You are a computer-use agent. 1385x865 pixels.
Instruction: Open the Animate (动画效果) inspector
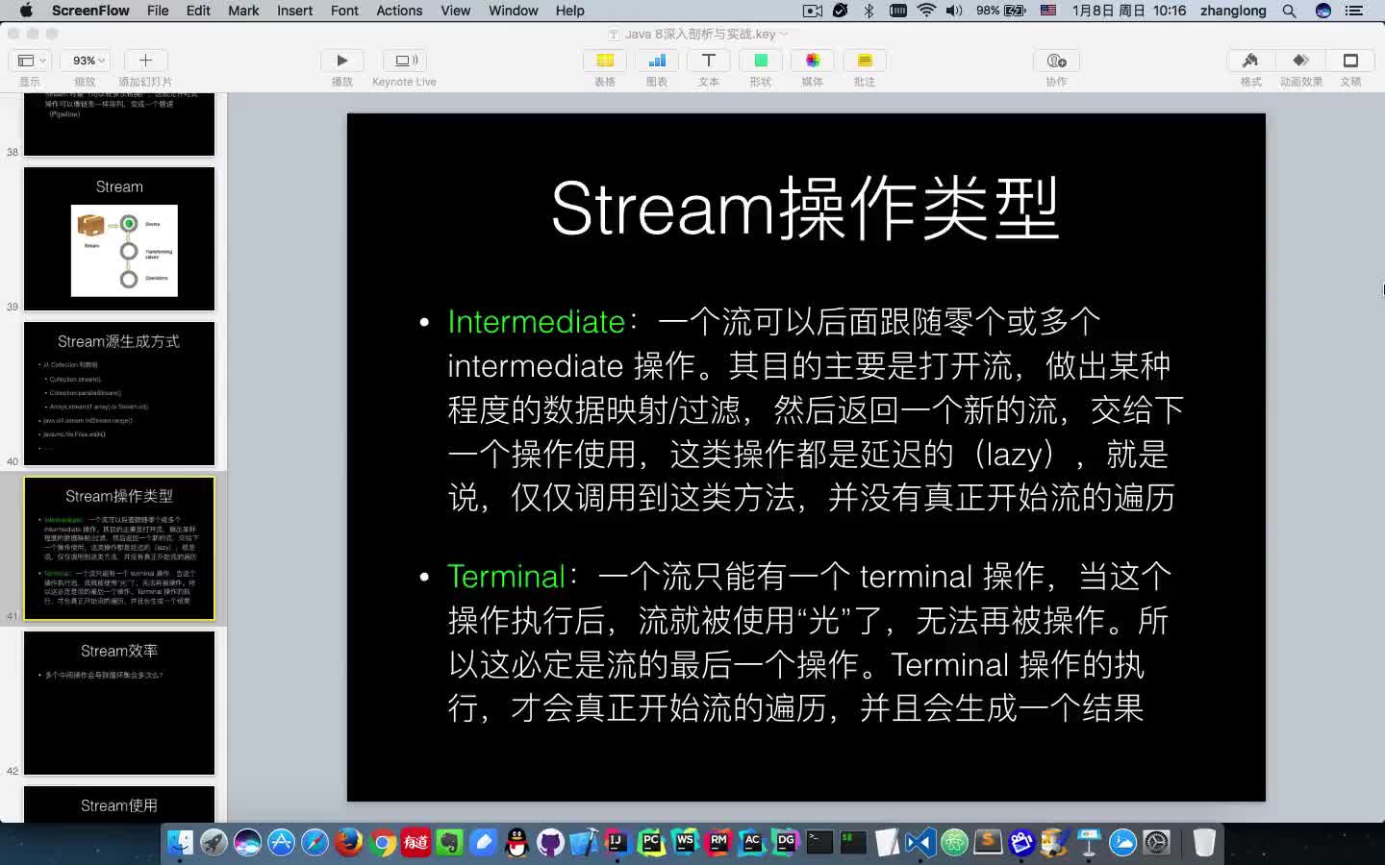coord(1300,61)
